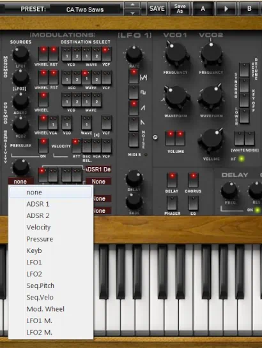Toggle the VCO2 LOWER switch
This screenshot has width=262, height=348.
[244, 116]
